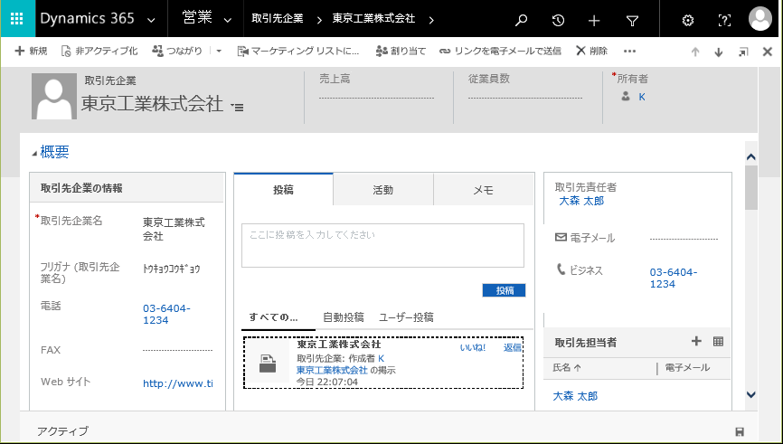
Task: Click the FAX field
Action: 177,350
